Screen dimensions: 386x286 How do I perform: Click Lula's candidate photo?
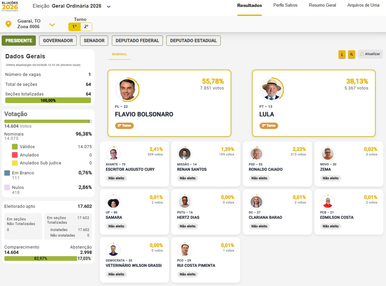click(x=271, y=90)
